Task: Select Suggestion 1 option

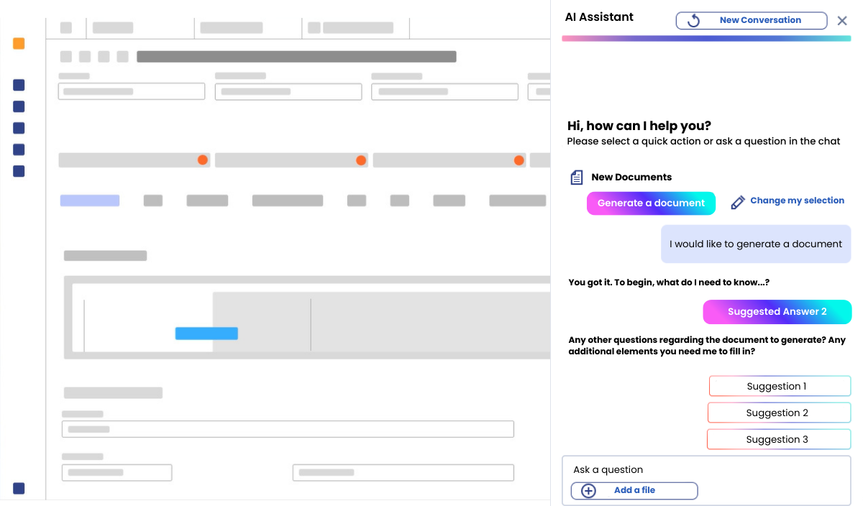Action: [x=780, y=386]
